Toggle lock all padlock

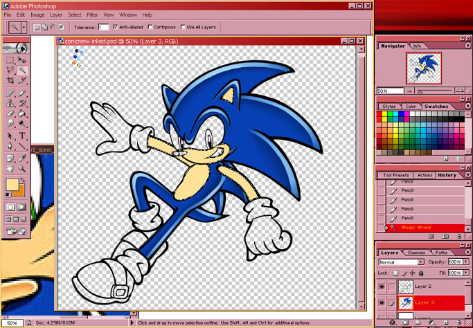pyautogui.click(x=421, y=273)
